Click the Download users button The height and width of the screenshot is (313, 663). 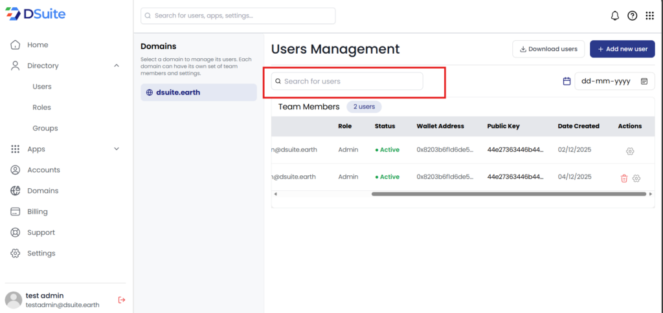coord(548,49)
